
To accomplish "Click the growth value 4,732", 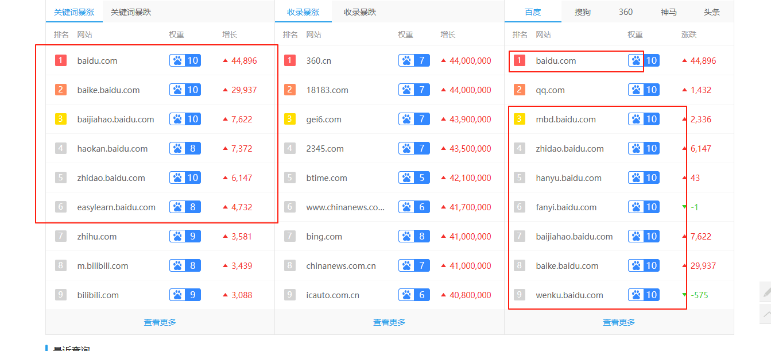I will point(242,207).
